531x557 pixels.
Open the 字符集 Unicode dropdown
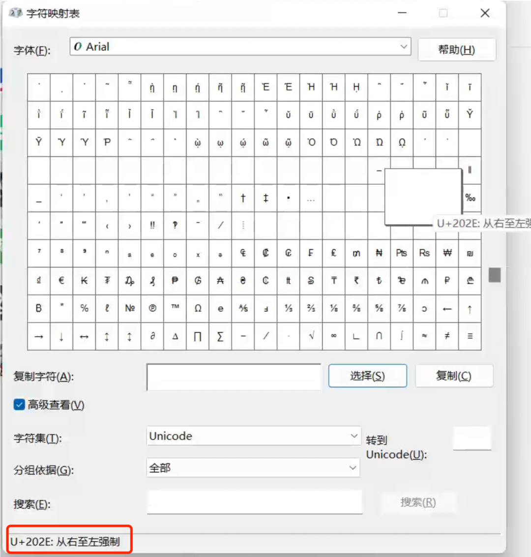[254, 436]
